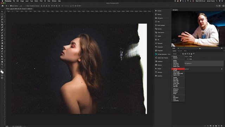Open the Apple menu

pyautogui.click(x=2, y=1)
